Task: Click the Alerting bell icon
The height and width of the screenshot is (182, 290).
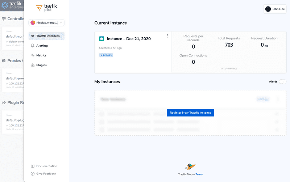Action: 33,46
